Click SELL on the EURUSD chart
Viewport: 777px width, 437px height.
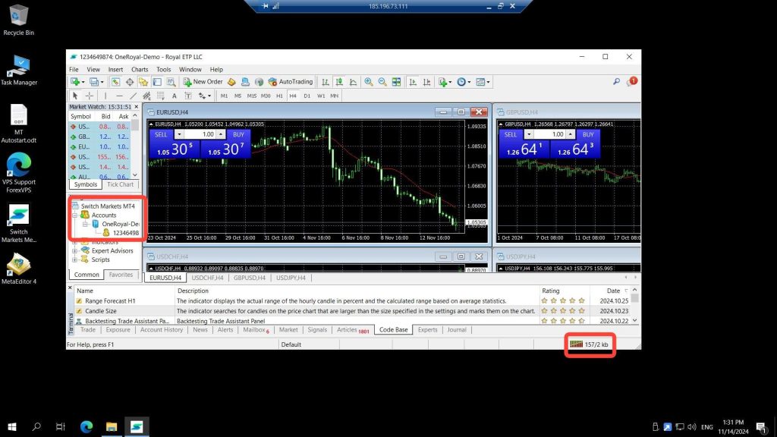pos(161,134)
